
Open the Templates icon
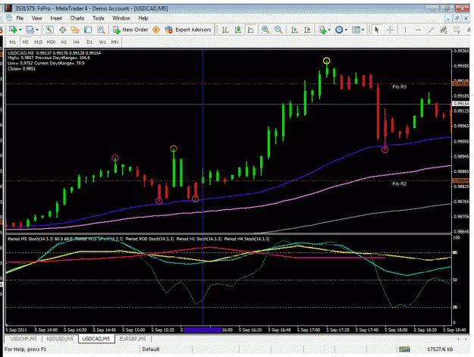(356, 30)
